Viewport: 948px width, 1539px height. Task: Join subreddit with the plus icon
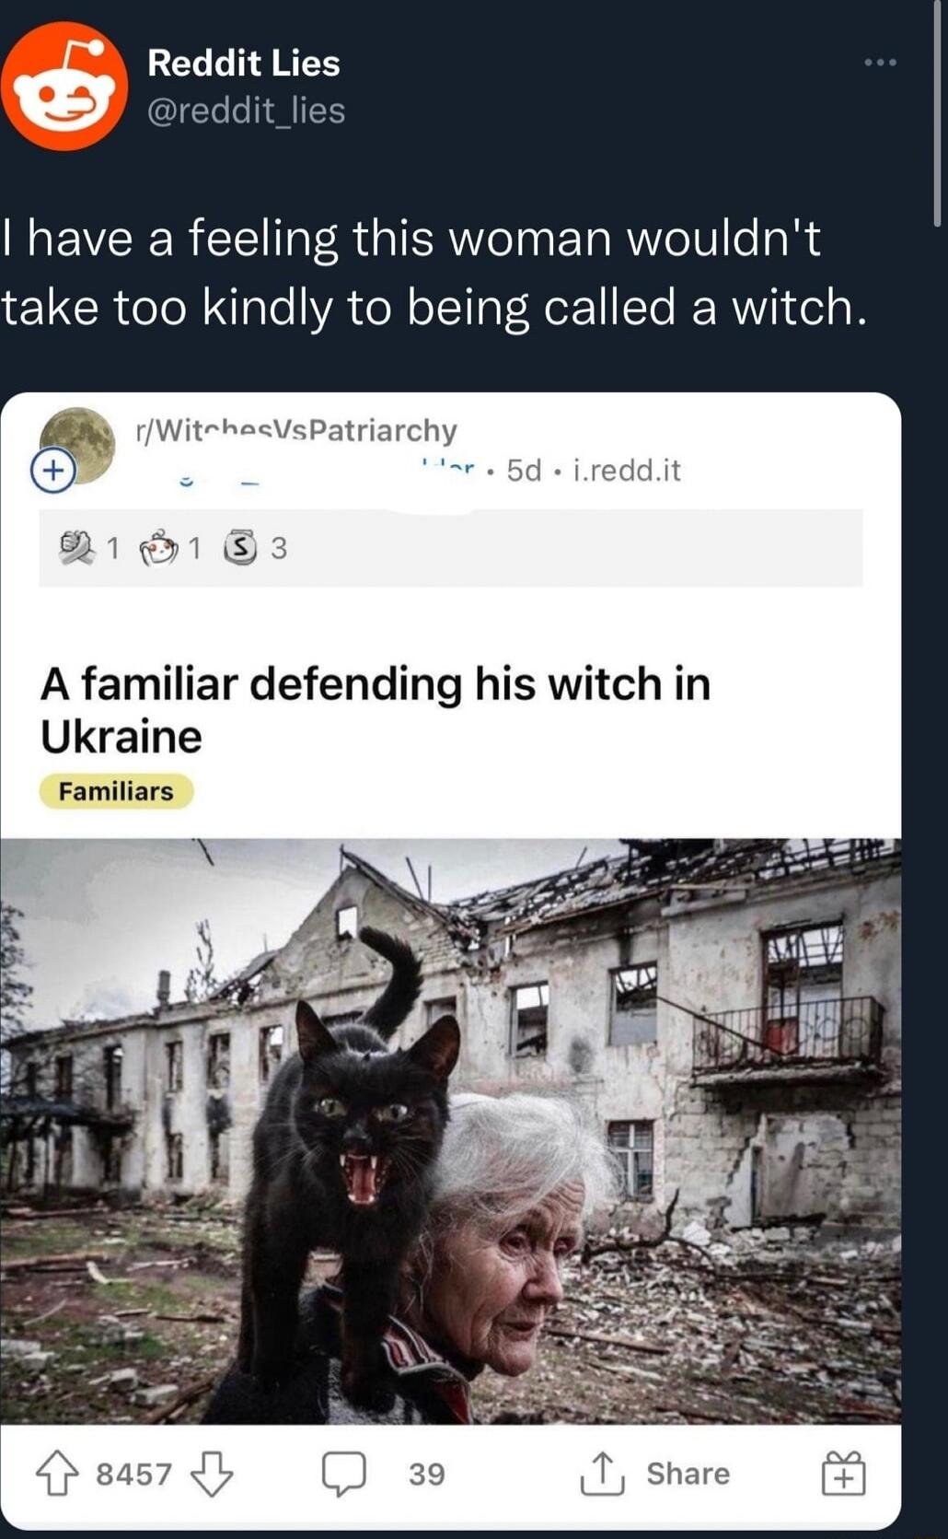(53, 471)
